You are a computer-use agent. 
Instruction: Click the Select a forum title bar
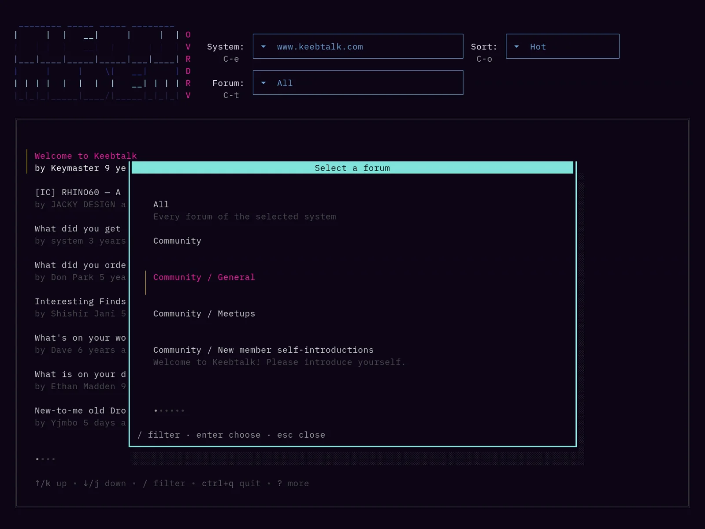(352, 168)
